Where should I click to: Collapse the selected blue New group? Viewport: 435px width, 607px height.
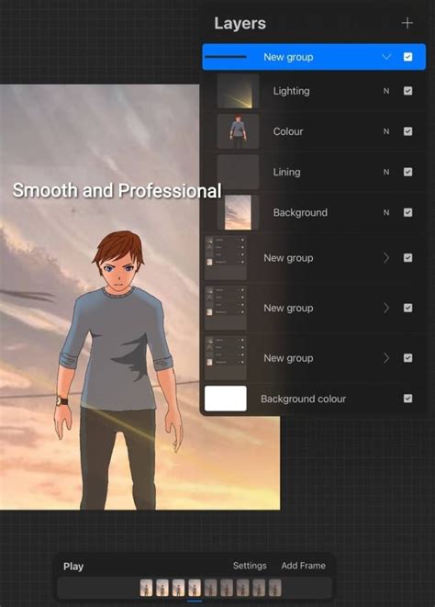coord(386,57)
